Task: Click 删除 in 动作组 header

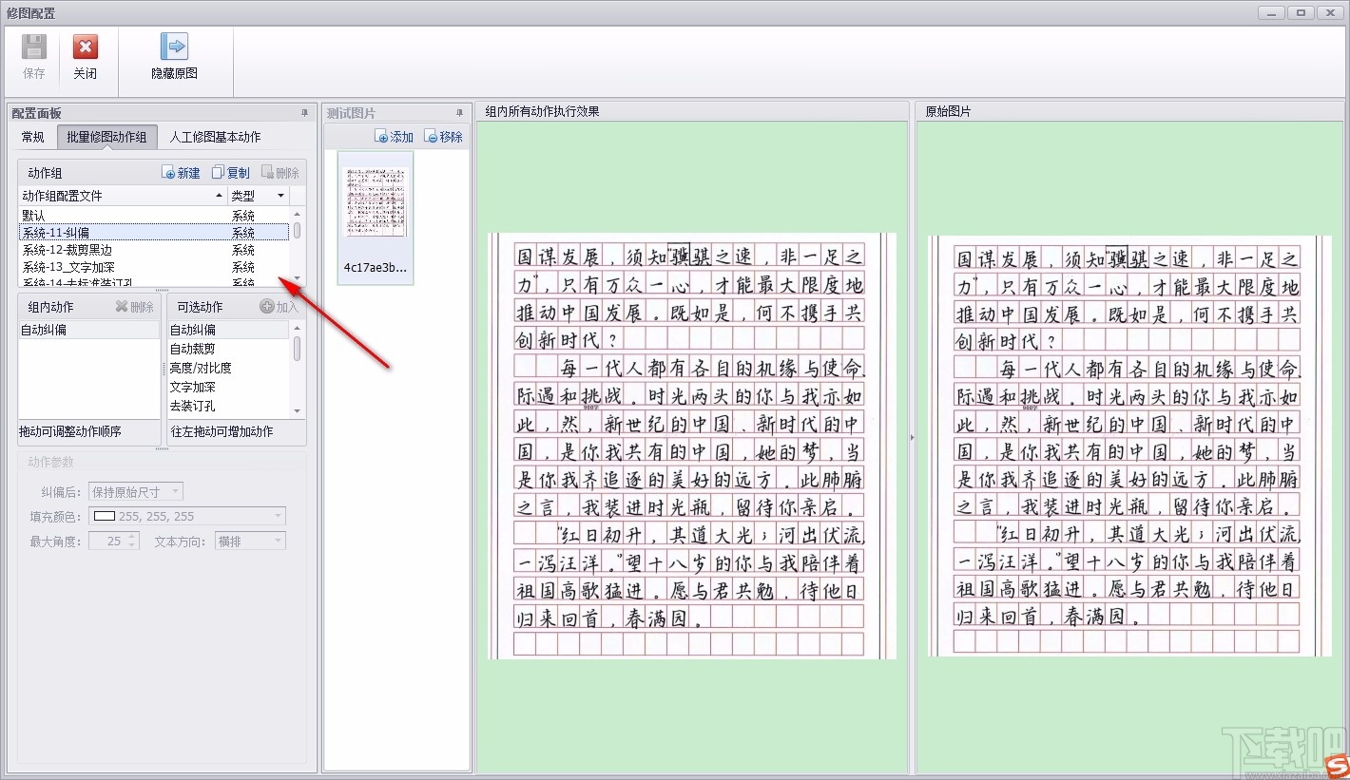Action: pyautogui.click(x=280, y=173)
